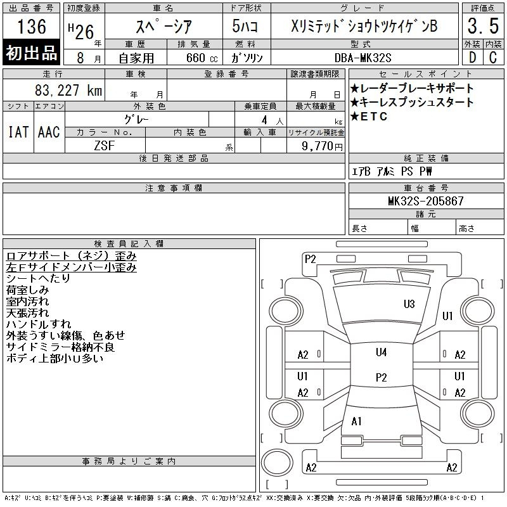The image size is (507, 507).
Task: Select the 譲渡書類期限 header
Action: coord(315,74)
